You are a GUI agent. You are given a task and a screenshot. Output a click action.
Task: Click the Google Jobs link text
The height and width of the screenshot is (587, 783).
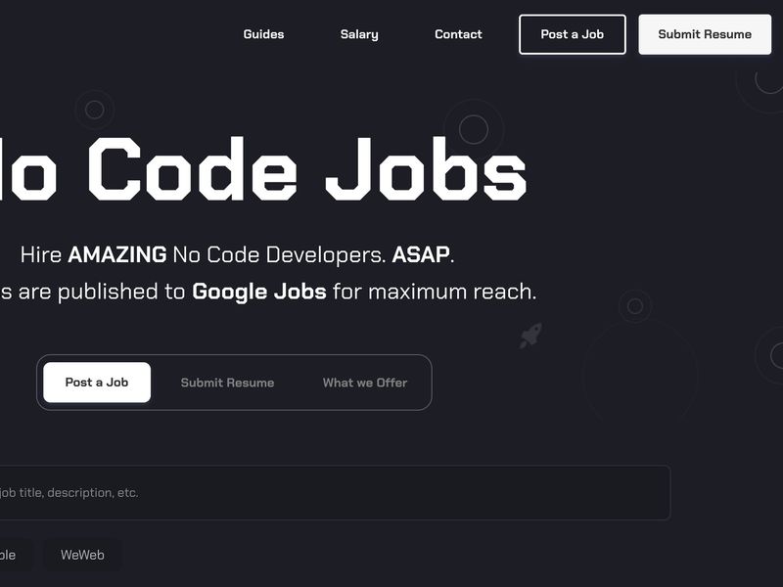[x=259, y=292]
